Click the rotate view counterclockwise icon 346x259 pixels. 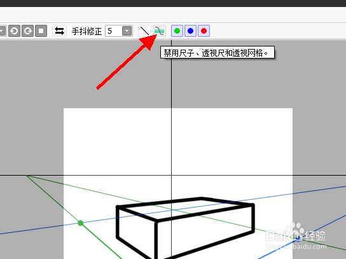pyautogui.click(x=15, y=31)
